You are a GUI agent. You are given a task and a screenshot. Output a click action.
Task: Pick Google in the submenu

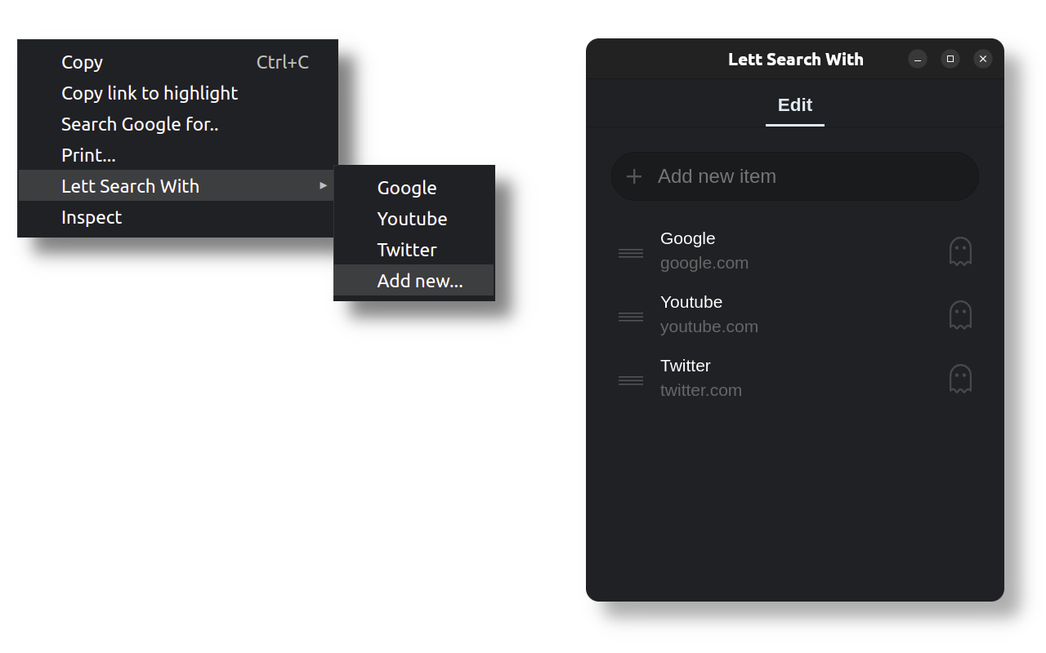[407, 188]
